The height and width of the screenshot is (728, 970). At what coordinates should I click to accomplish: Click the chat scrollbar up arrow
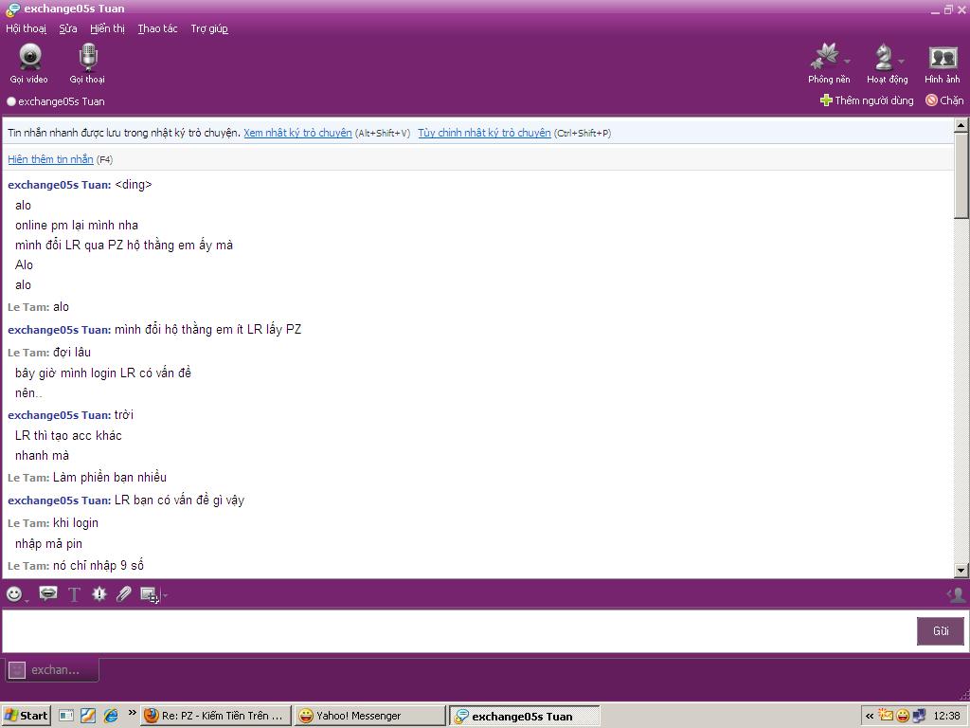tap(961, 125)
